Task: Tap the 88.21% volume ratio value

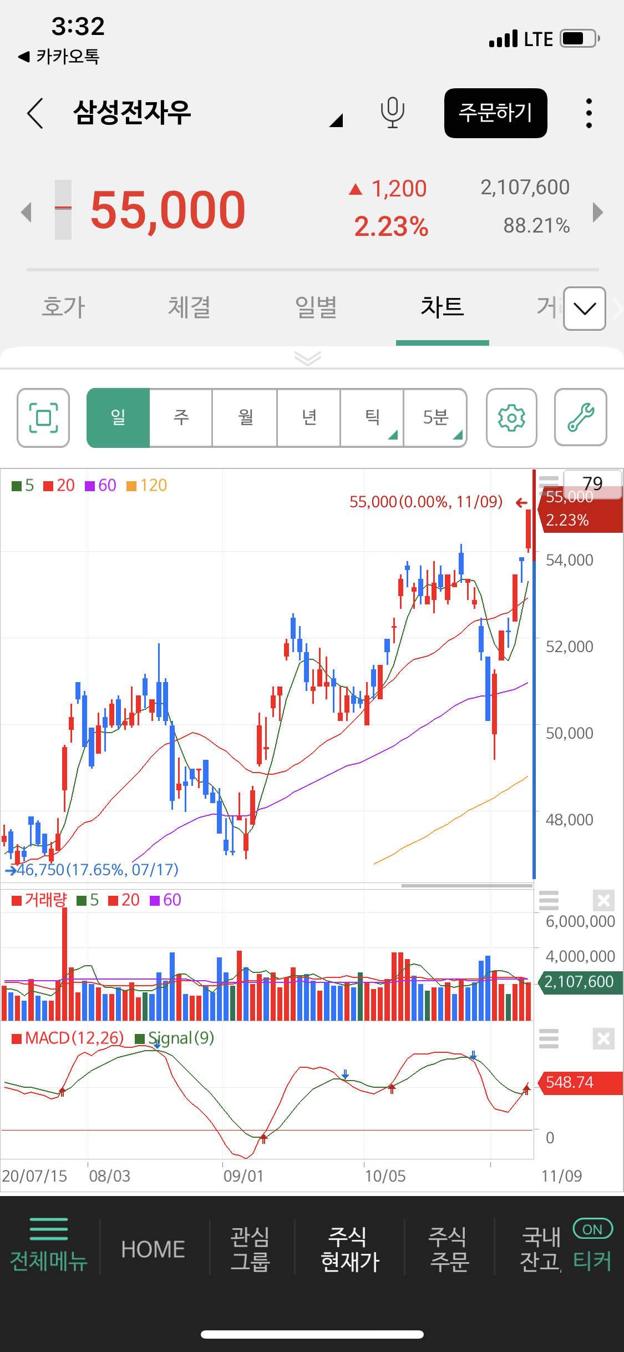Action: point(536,226)
